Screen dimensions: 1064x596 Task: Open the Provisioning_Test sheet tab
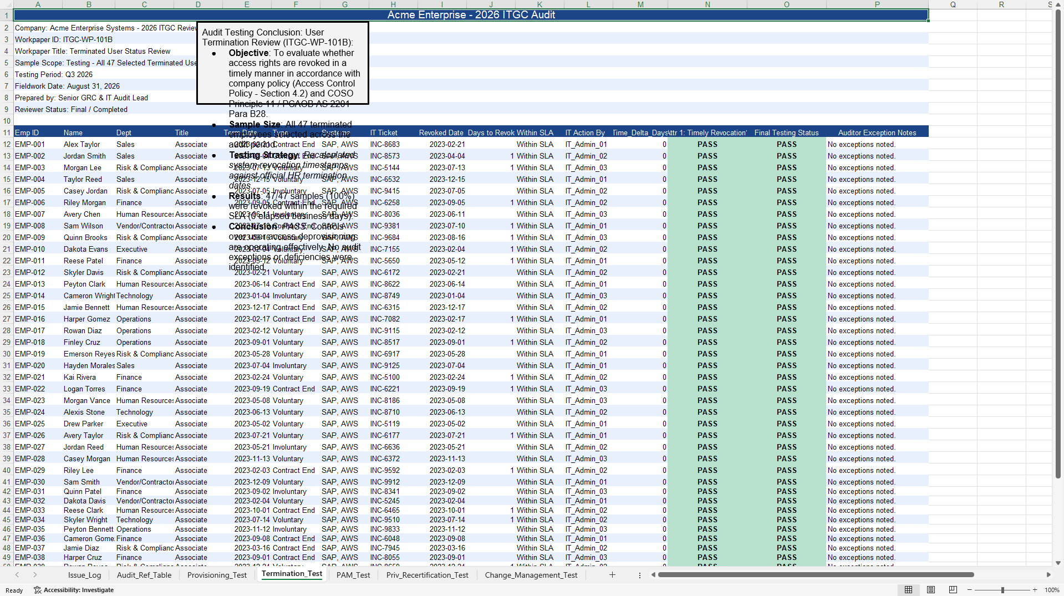point(217,575)
